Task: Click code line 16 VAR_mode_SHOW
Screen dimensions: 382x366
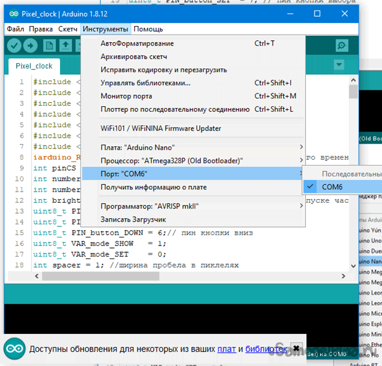Action: (x=100, y=244)
